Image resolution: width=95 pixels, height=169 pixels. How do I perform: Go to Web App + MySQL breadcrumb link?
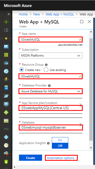tap(60, 14)
